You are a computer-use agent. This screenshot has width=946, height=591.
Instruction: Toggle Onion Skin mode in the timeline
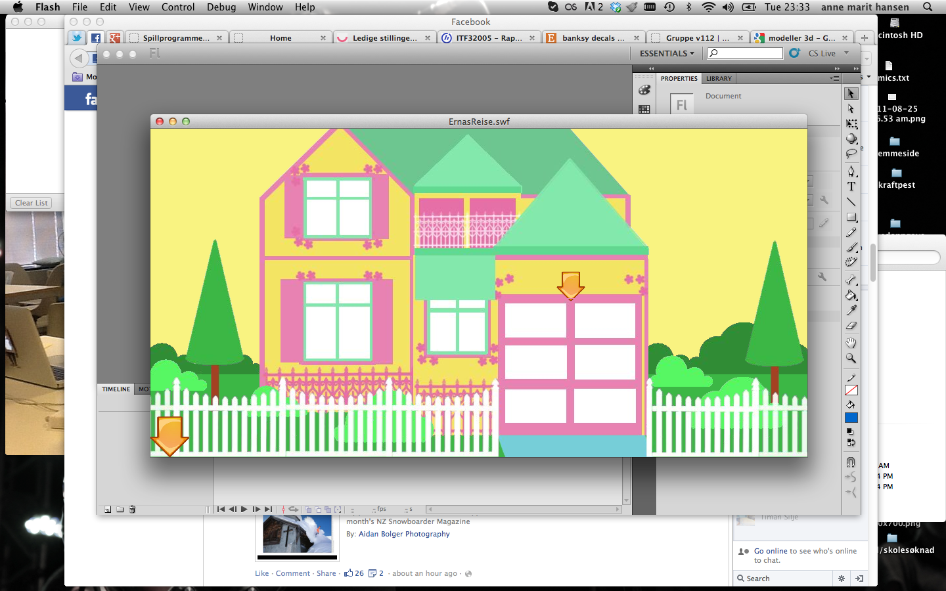click(307, 510)
